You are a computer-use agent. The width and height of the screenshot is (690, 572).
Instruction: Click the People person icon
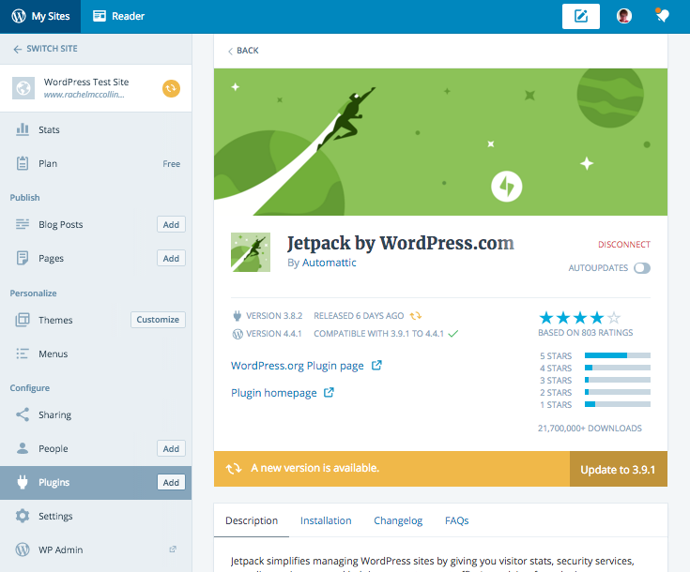pyautogui.click(x=23, y=448)
